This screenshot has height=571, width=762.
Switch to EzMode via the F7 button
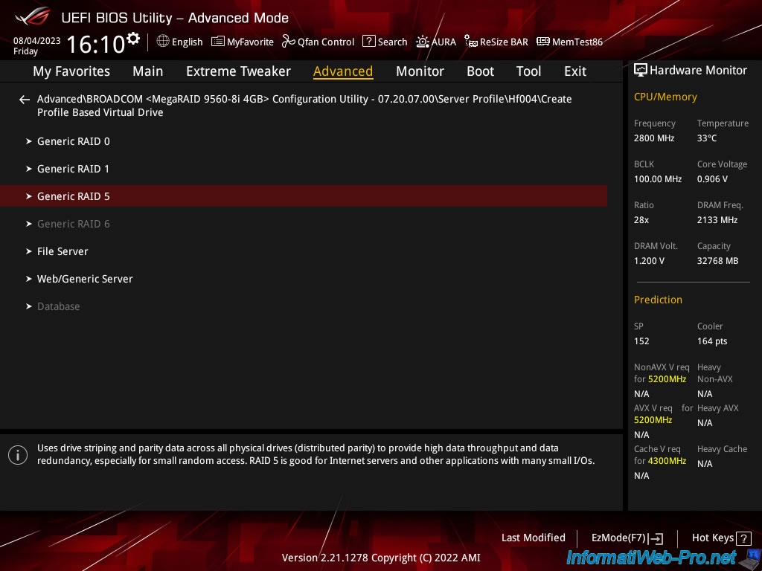click(627, 538)
